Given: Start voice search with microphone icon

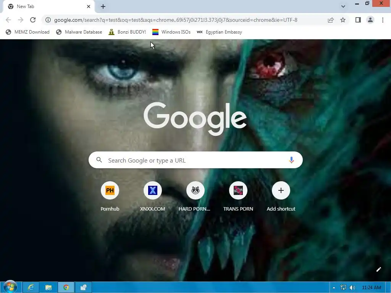Looking at the screenshot, I should pos(291,160).
